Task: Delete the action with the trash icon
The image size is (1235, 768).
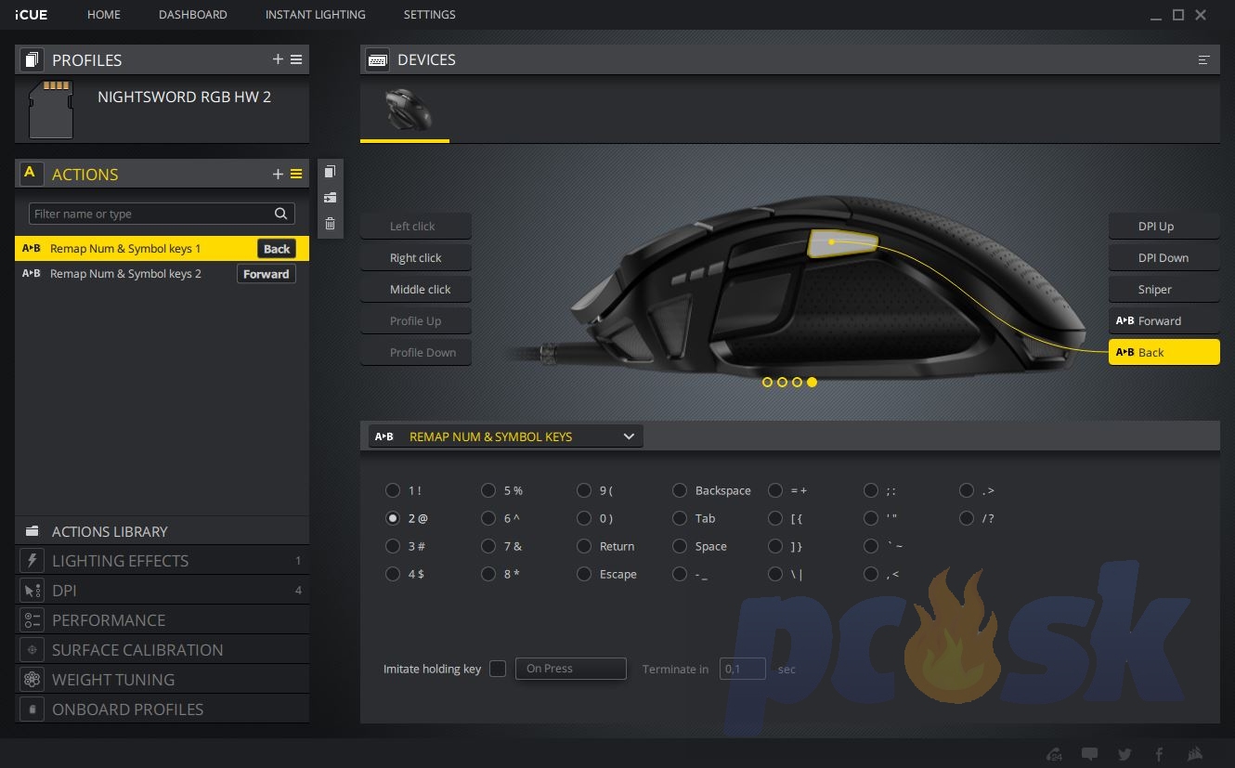Action: pos(330,224)
